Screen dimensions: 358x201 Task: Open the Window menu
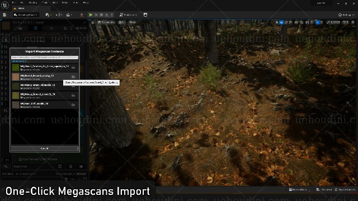coord(33,3)
